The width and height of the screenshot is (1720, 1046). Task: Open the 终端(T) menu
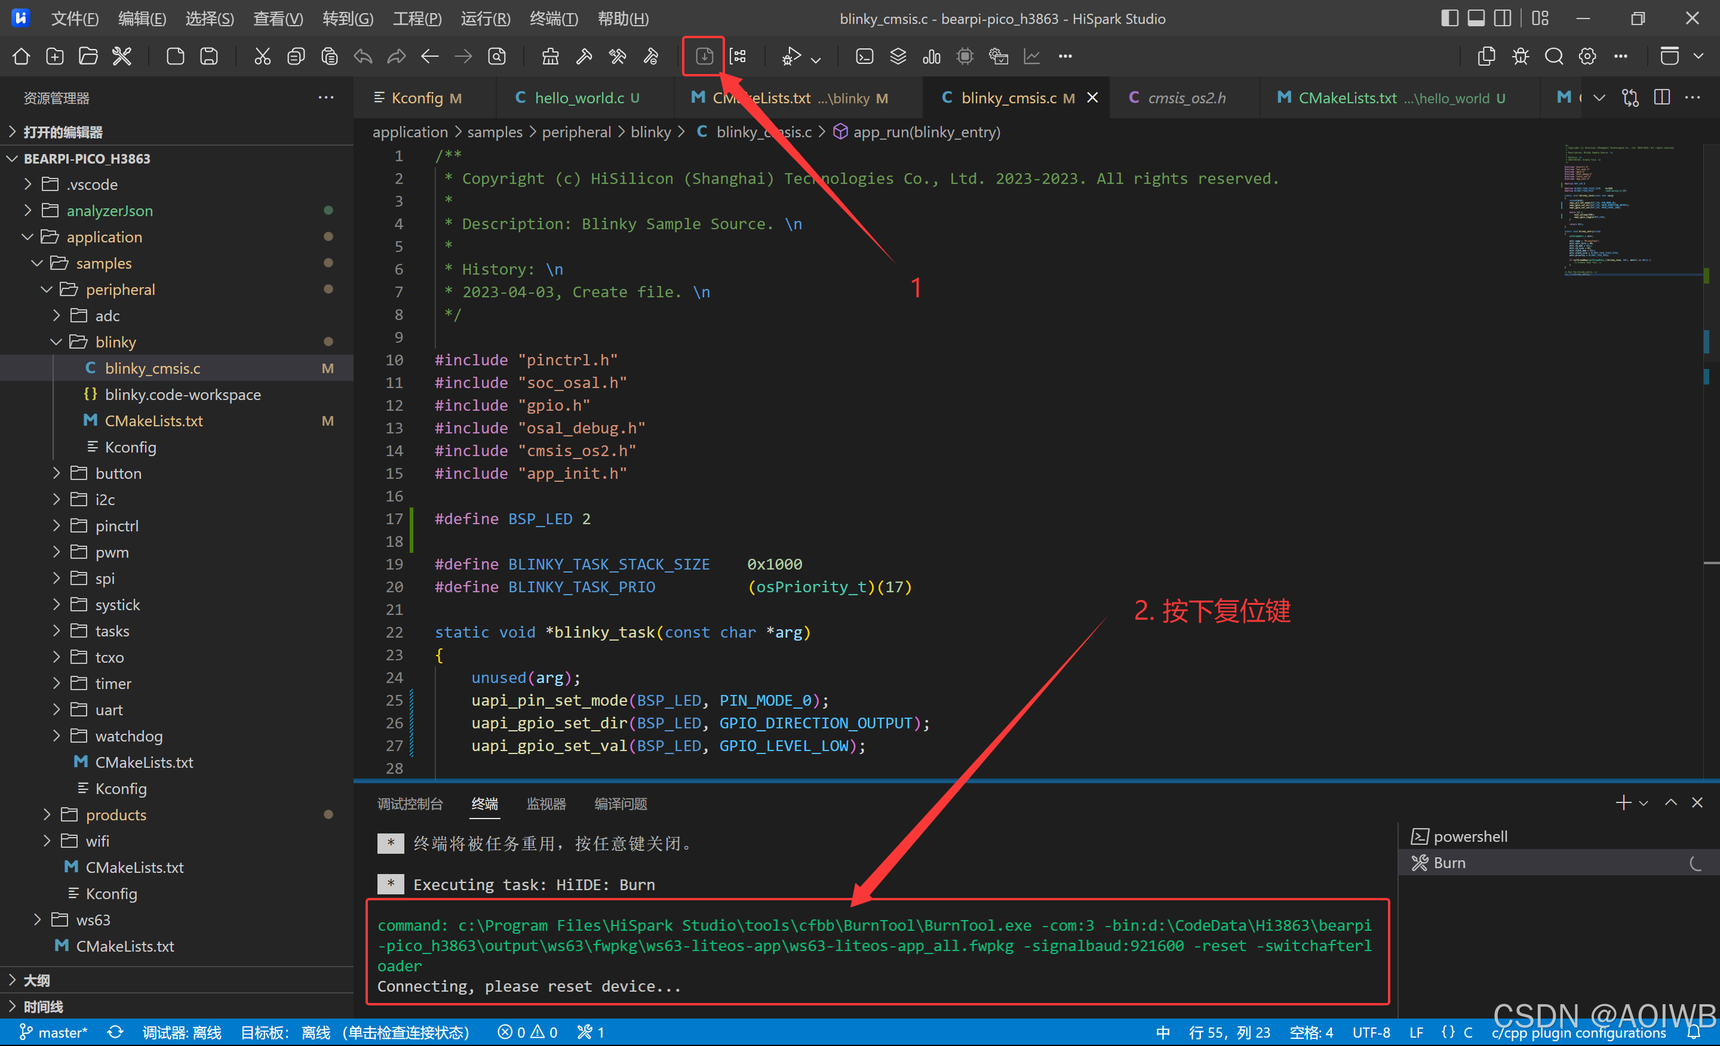tap(554, 19)
